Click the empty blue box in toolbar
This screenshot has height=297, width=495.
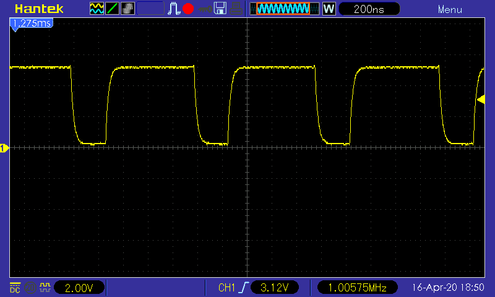click(x=150, y=9)
